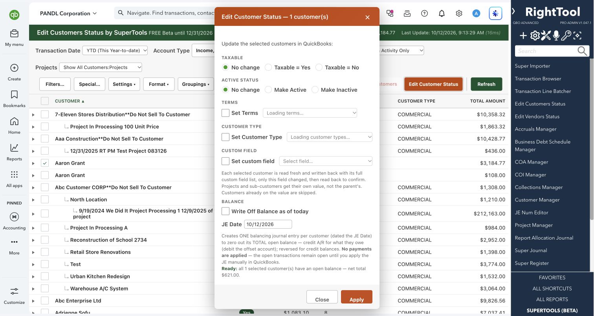Click the RightTool microphone icon
Image resolution: width=594 pixels, height=316 pixels.
click(x=556, y=36)
